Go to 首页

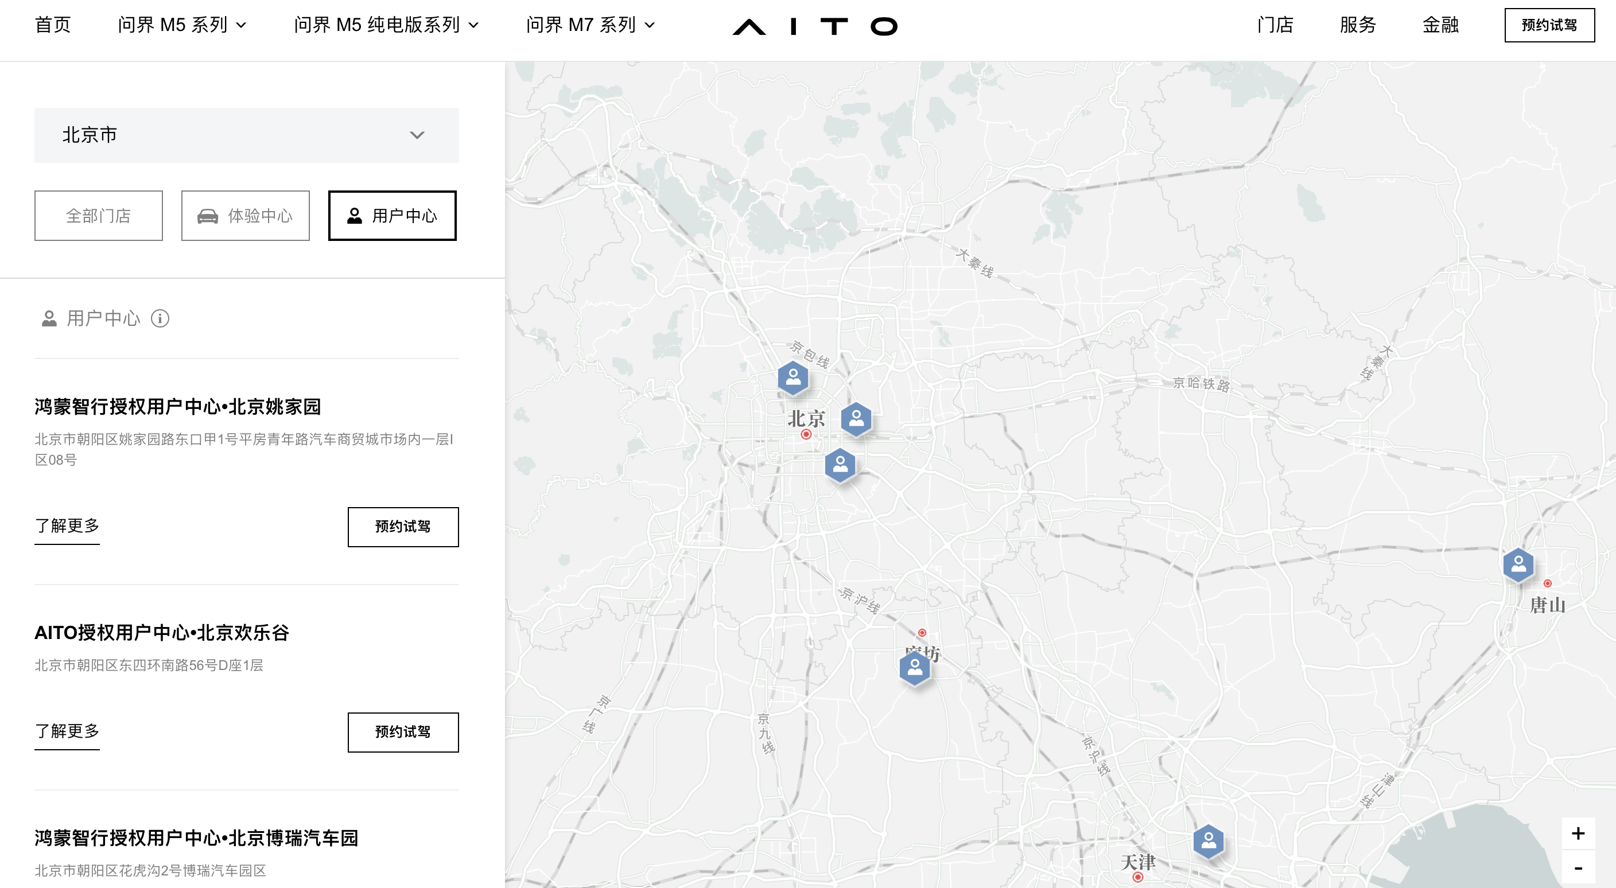pos(53,25)
